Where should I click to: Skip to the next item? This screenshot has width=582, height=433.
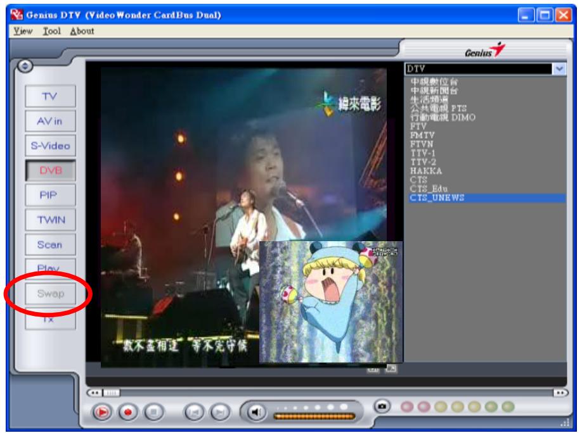[220, 412]
